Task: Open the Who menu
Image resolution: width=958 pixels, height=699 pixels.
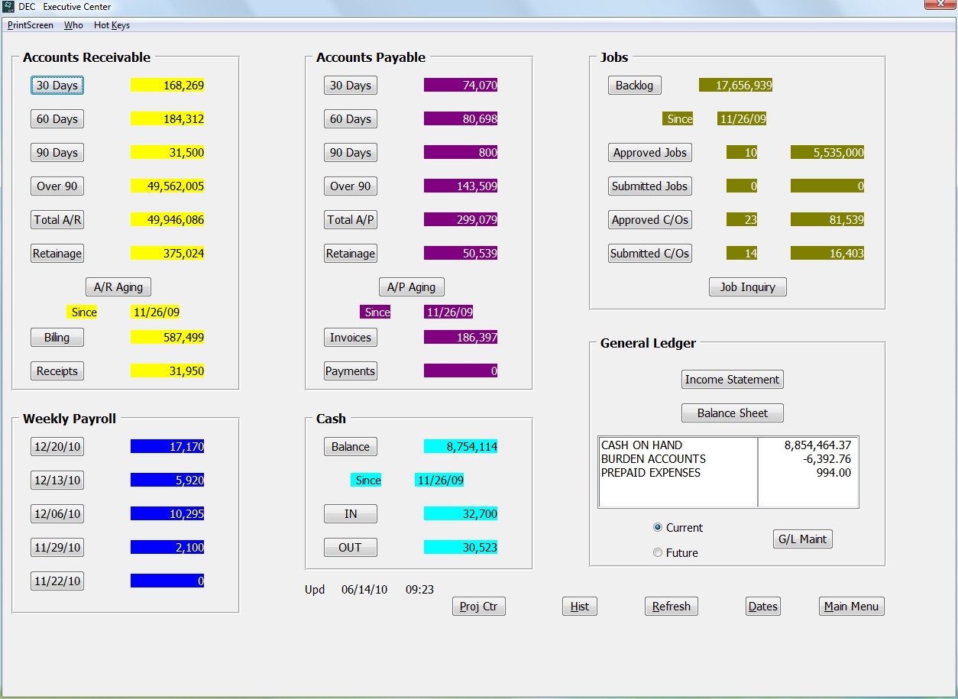Action: pyautogui.click(x=73, y=24)
